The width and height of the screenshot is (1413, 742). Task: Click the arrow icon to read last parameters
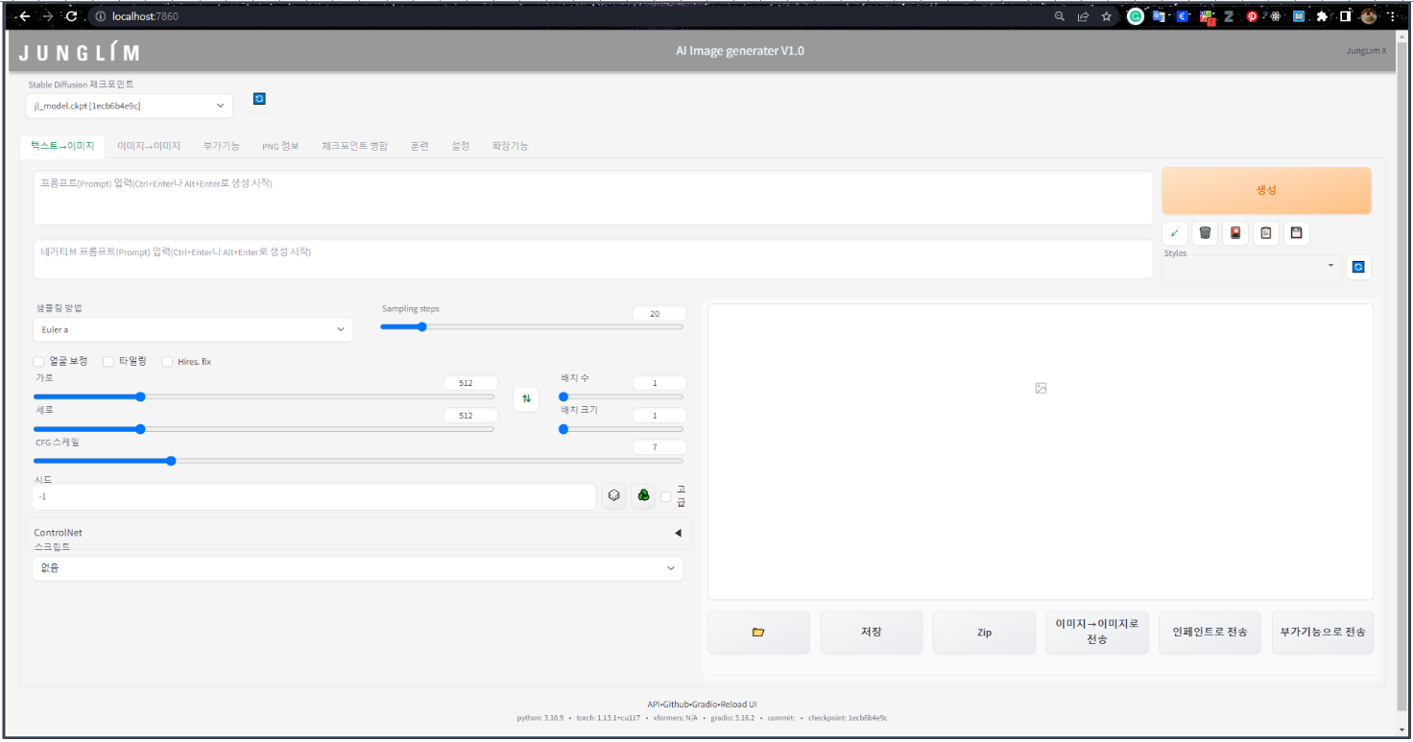coord(1174,233)
